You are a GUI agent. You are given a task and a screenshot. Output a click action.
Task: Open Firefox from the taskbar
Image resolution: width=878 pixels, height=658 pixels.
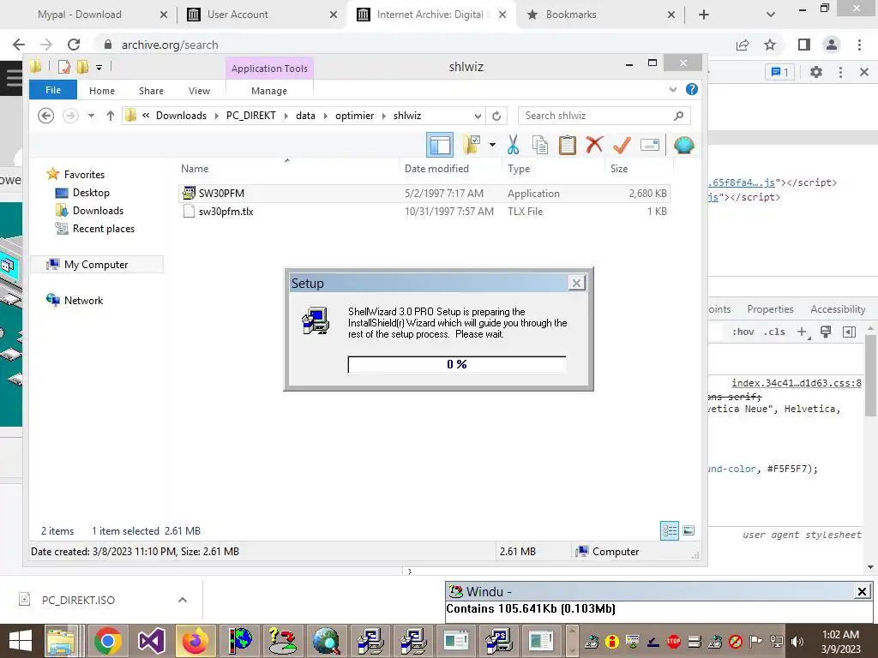point(195,641)
